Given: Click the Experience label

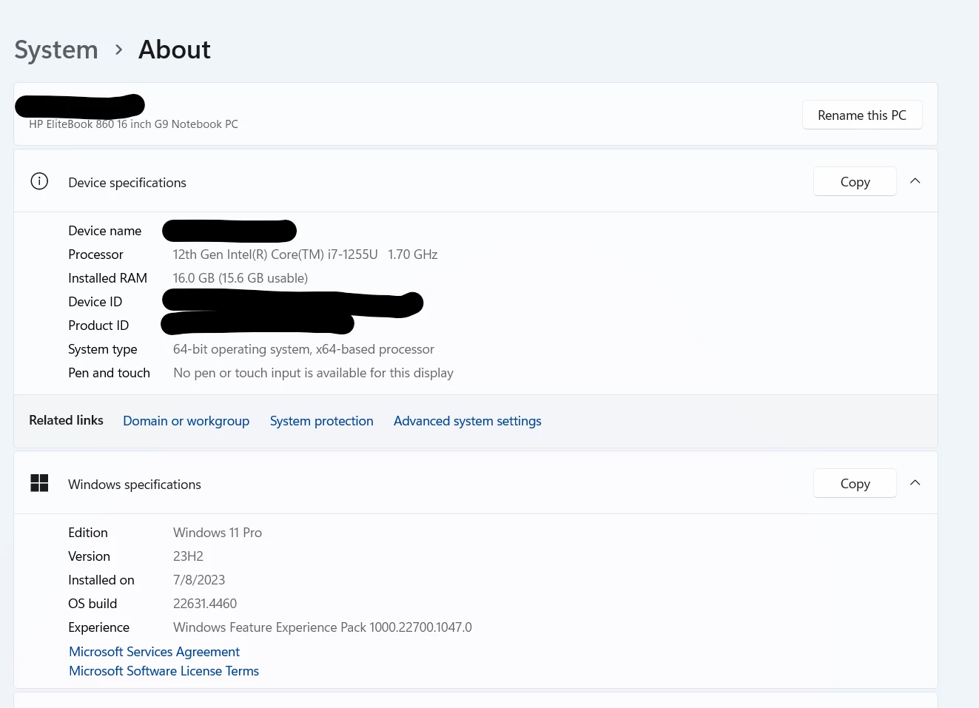Looking at the screenshot, I should click(x=98, y=627).
